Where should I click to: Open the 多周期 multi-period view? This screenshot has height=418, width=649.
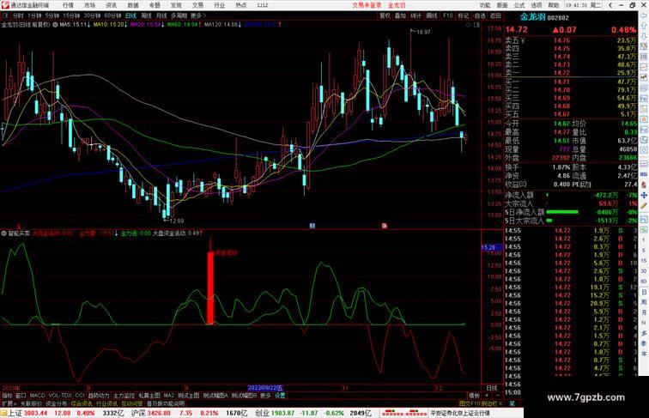(179, 15)
